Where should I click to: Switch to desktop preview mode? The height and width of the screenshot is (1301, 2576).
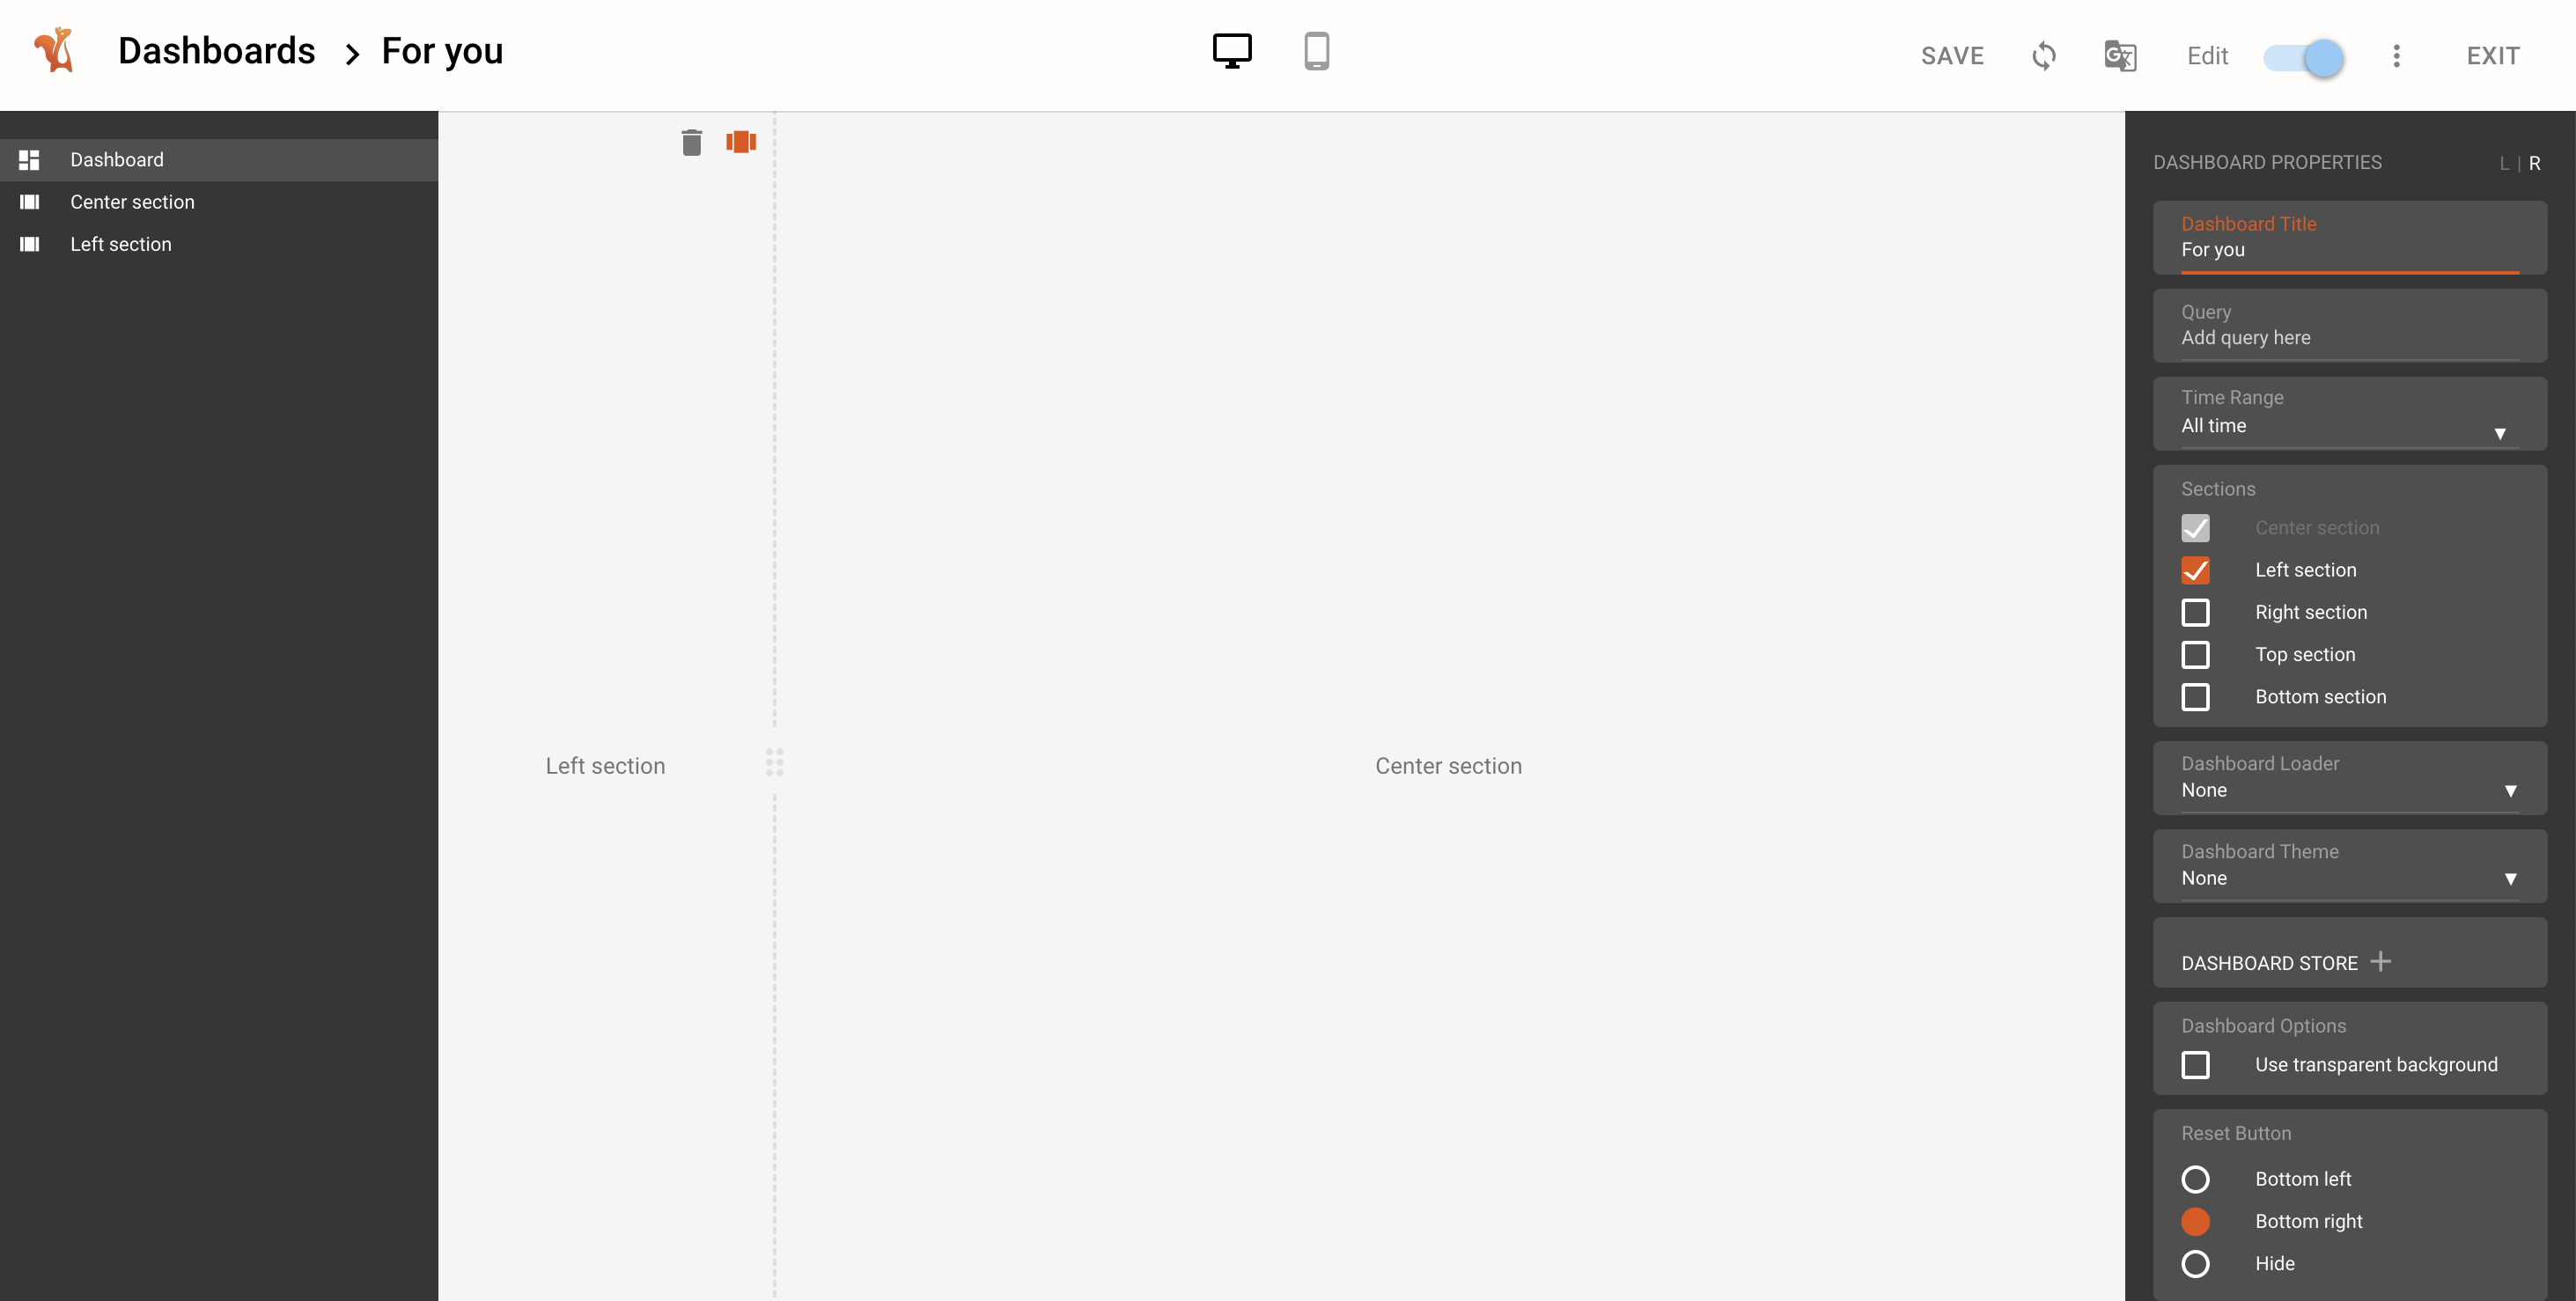(1231, 51)
